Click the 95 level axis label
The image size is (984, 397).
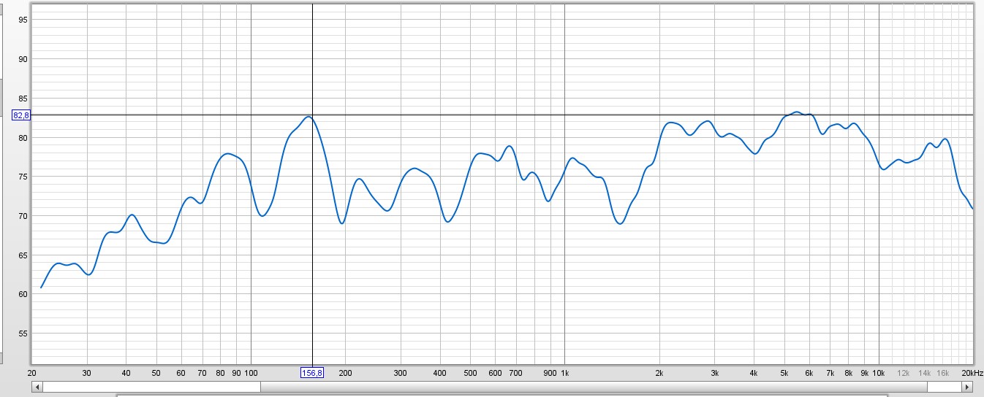pos(23,20)
